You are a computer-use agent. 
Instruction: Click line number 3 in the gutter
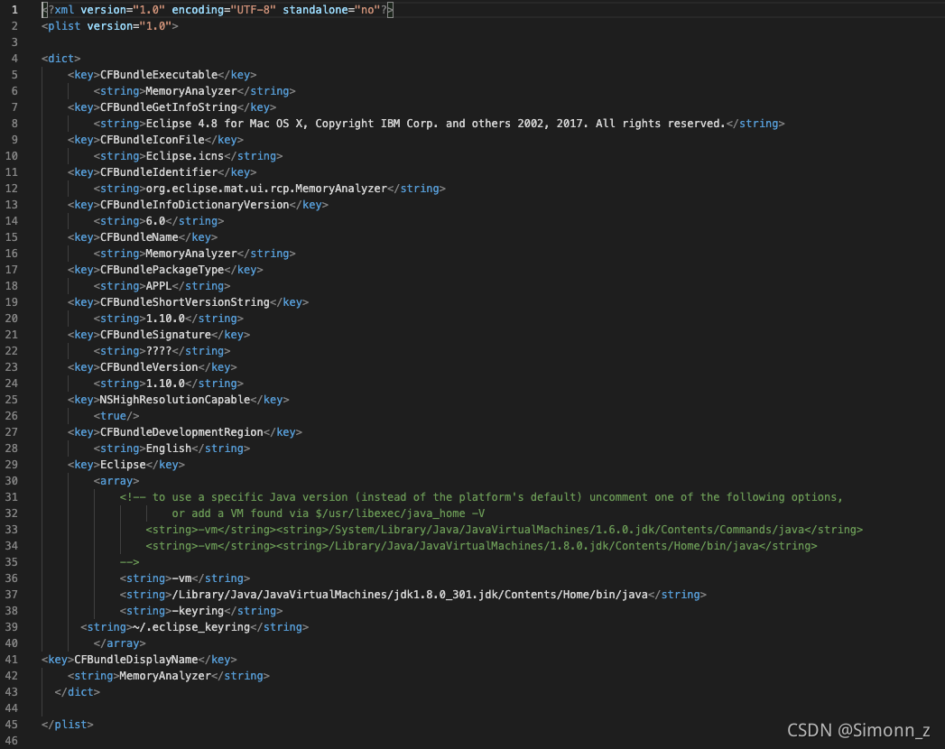14,42
